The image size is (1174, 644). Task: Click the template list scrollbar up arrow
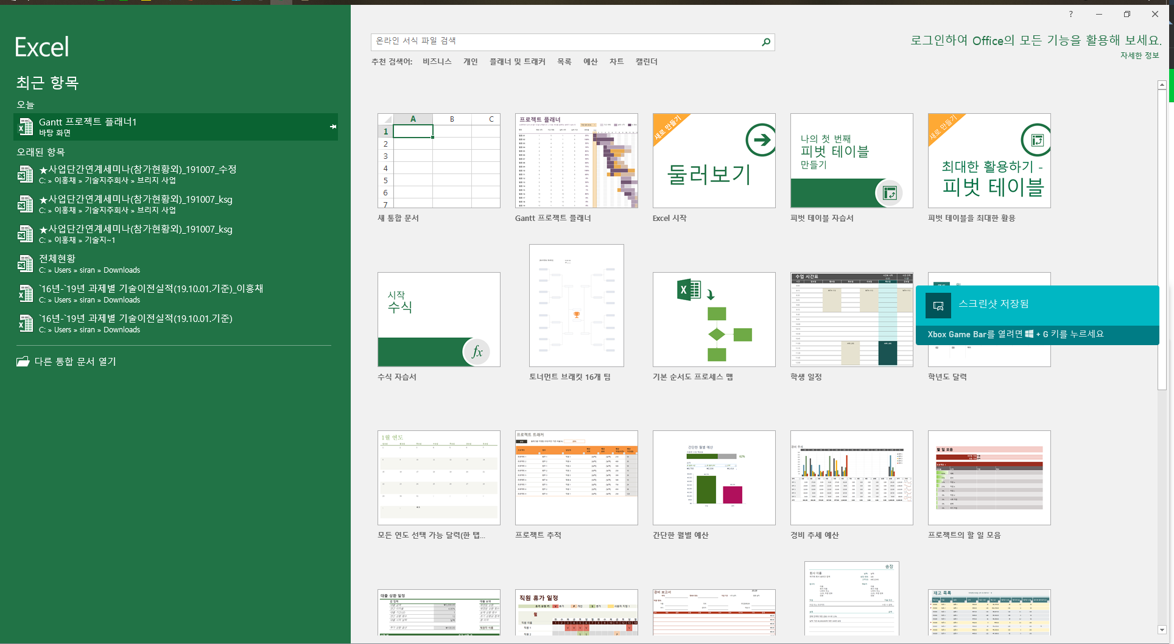pos(1162,85)
